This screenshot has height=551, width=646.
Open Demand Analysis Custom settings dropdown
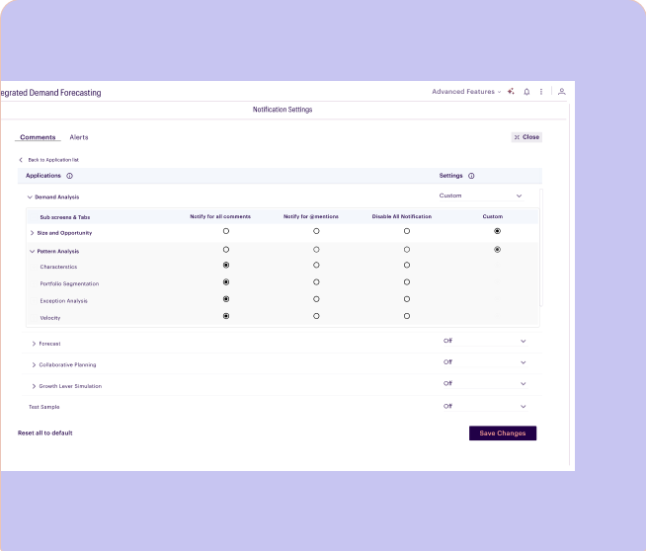tap(480, 196)
